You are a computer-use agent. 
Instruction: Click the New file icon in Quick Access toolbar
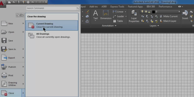(9, 2)
